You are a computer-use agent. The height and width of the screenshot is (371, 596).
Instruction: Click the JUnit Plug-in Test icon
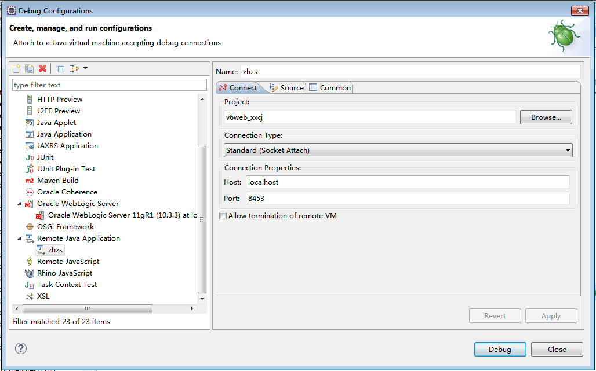(29, 169)
